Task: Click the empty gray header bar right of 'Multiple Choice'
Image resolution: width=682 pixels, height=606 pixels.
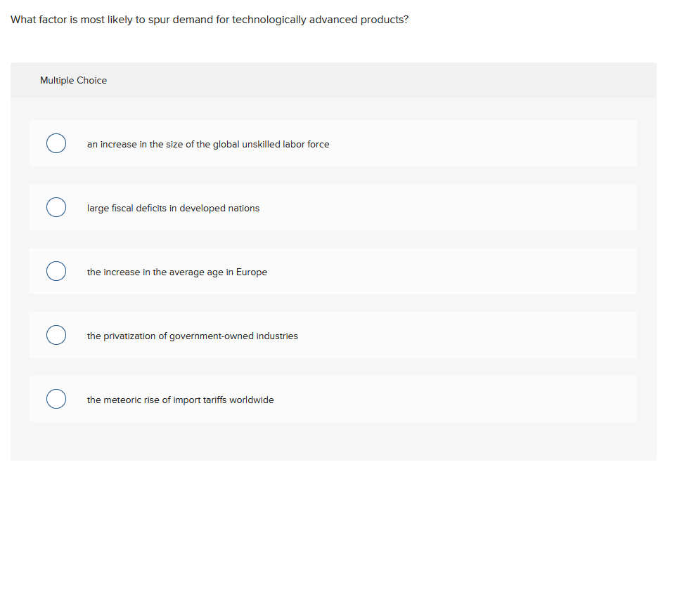Action: pos(387,80)
